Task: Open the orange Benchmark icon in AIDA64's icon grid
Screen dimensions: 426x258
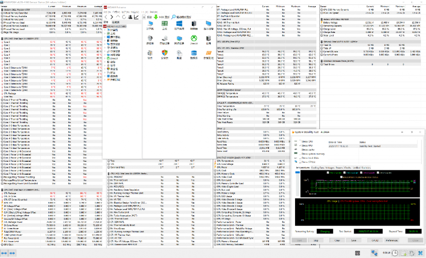Action: tap(209, 53)
